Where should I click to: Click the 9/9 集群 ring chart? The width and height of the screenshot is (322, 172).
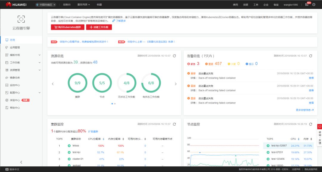pyautogui.click(x=78, y=83)
